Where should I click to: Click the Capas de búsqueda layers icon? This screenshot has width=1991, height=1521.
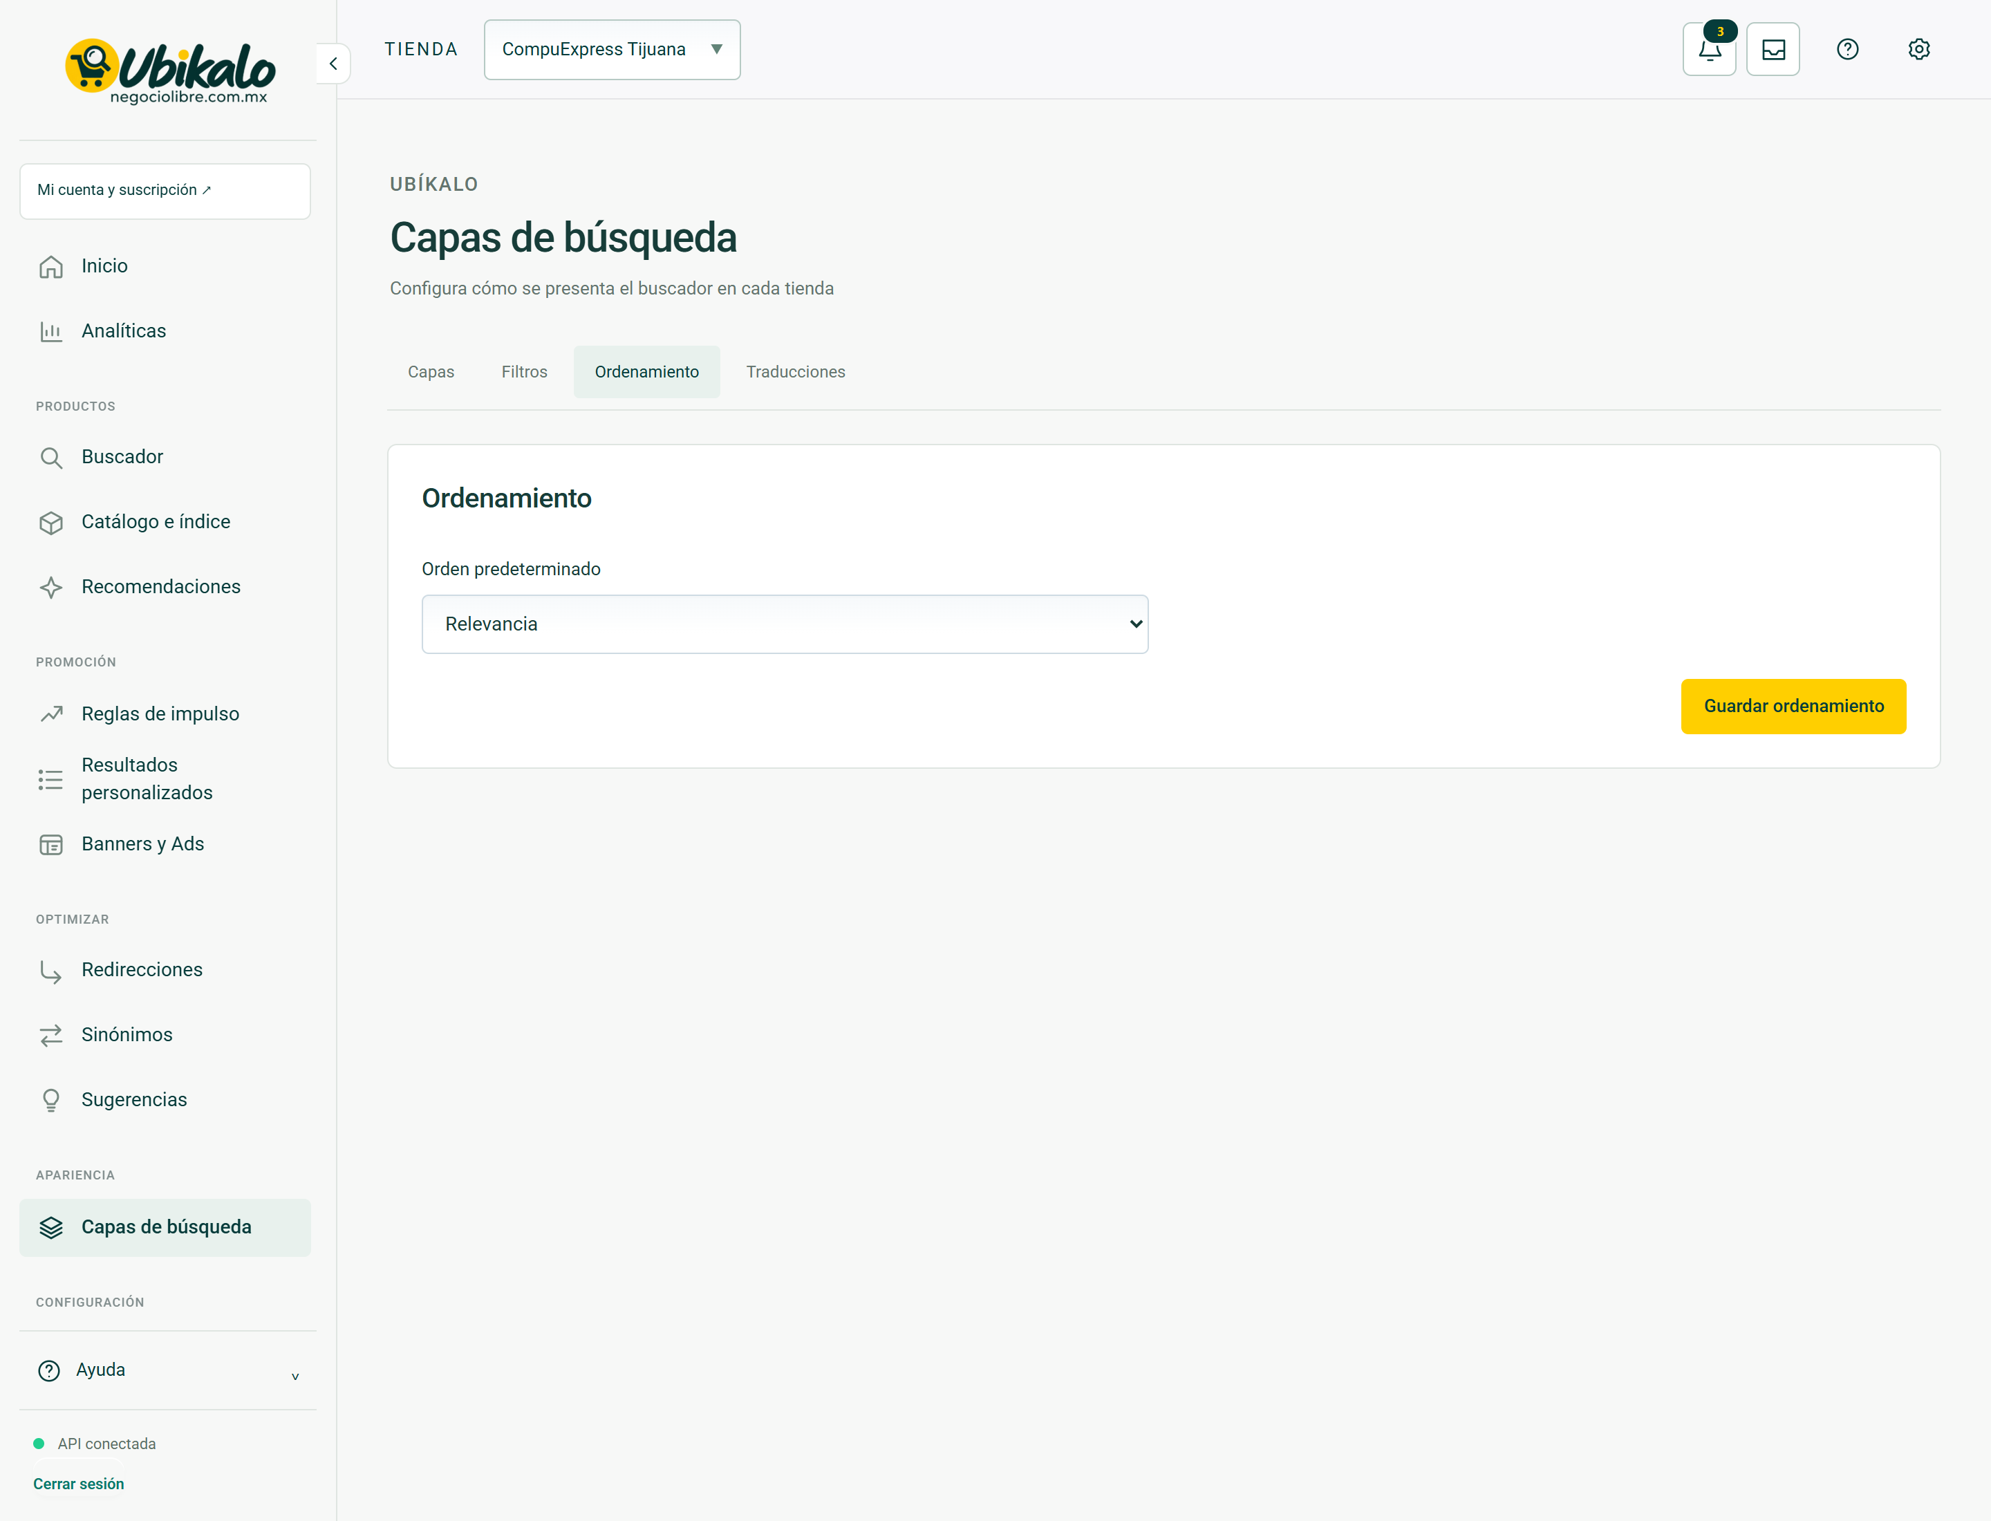52,1228
